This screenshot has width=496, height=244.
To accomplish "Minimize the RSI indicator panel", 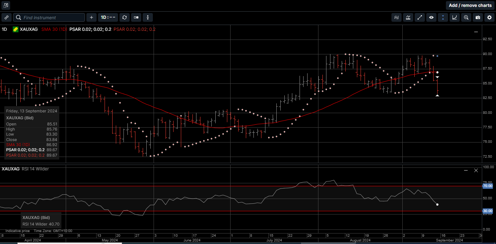I will coord(466,170).
